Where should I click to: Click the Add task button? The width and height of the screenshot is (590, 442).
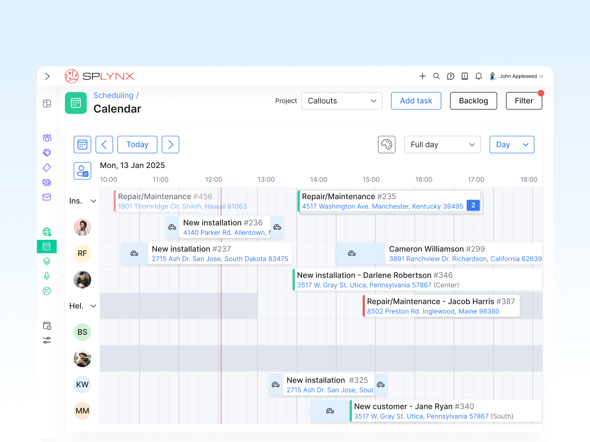[x=416, y=101]
